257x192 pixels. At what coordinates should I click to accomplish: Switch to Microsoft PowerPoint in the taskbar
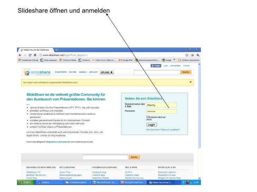point(133,183)
